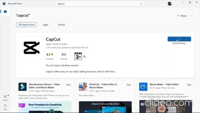Screen dimensions: 200x113
Task: Click the CapCut app logo
Action: click(x=32, y=48)
